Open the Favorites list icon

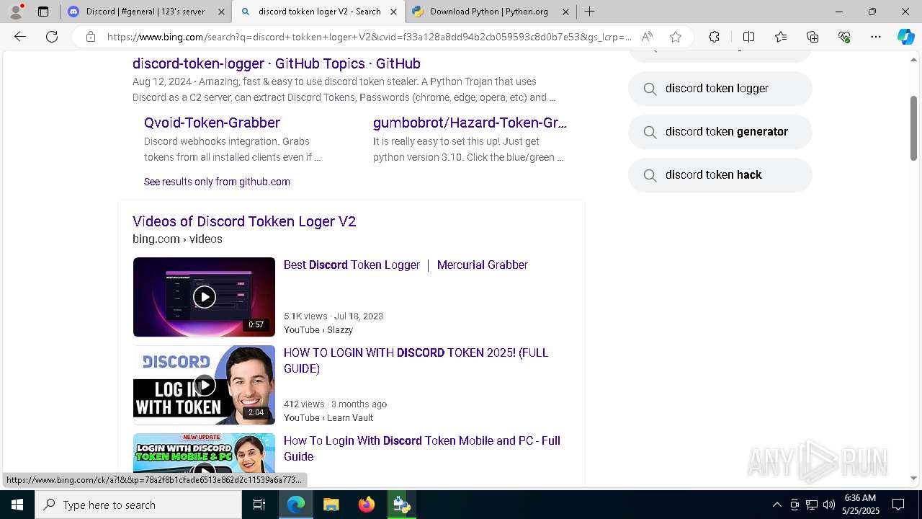tap(781, 37)
